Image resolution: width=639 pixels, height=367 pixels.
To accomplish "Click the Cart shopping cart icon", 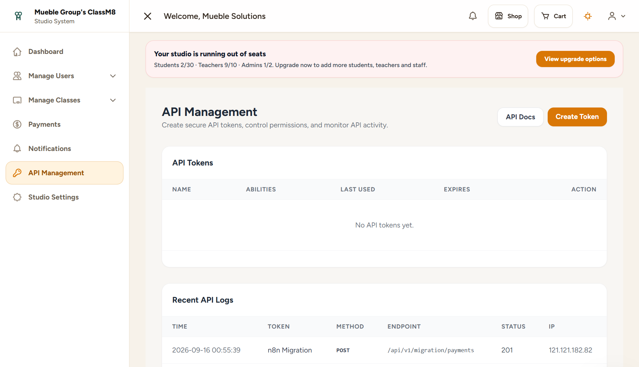I will pyautogui.click(x=545, y=16).
